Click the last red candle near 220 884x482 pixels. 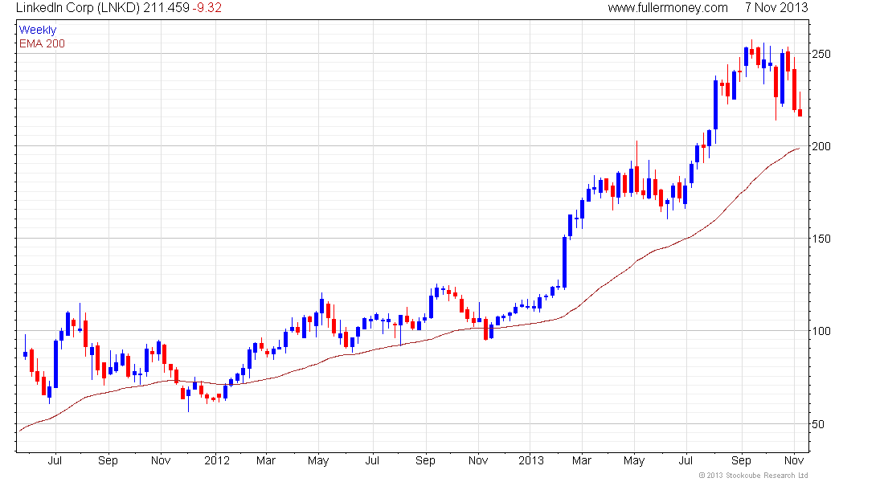click(x=800, y=112)
